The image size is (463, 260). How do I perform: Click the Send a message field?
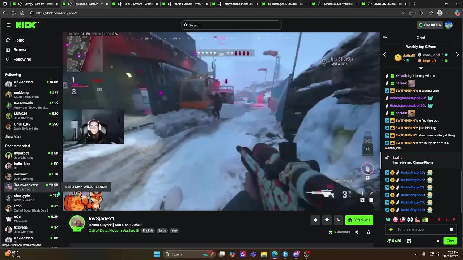421,229
